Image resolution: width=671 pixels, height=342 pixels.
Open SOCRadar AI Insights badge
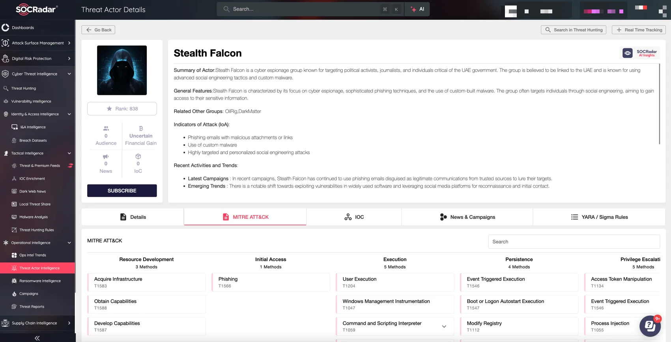639,53
